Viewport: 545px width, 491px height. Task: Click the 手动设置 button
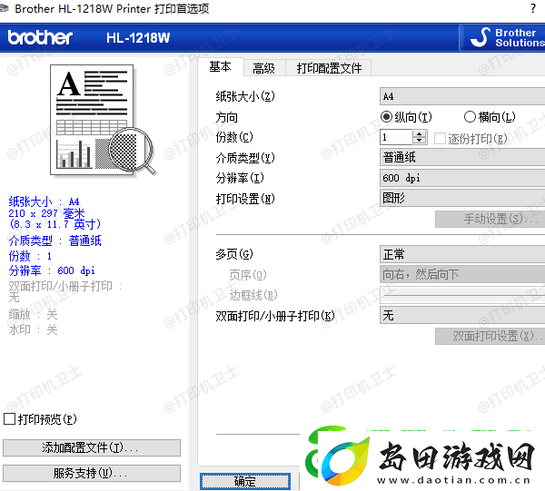[x=490, y=219]
